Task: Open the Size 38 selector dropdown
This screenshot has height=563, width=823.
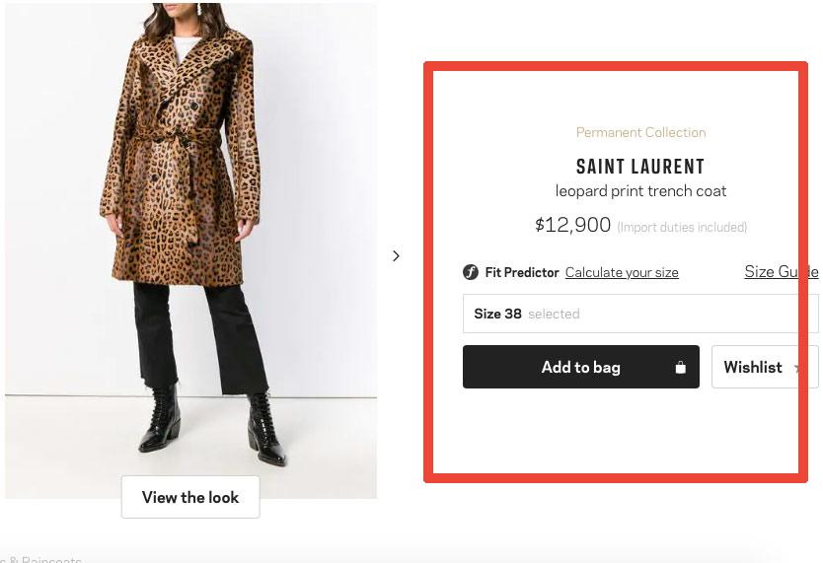Action: click(x=639, y=315)
